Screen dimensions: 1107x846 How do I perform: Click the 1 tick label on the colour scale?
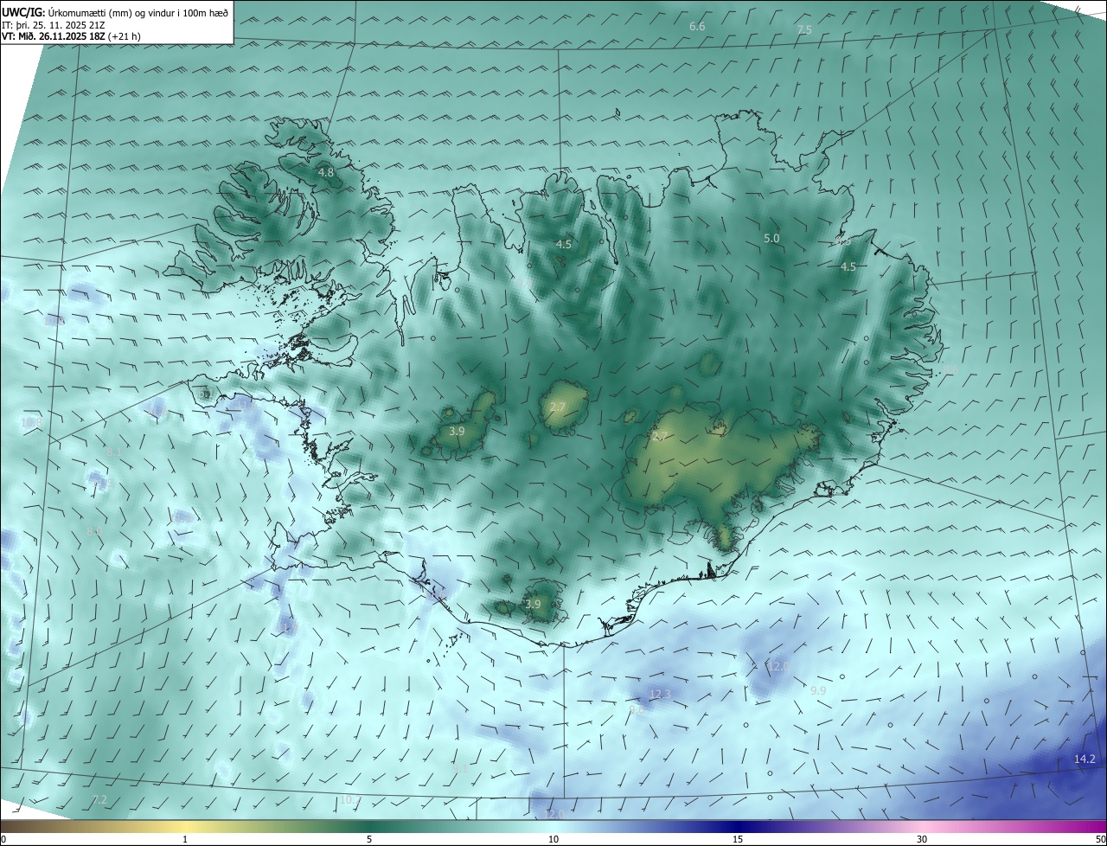pos(185,839)
